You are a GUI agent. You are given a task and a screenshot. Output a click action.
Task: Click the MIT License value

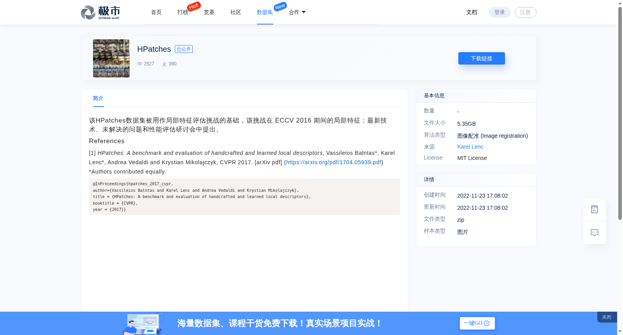click(472, 158)
